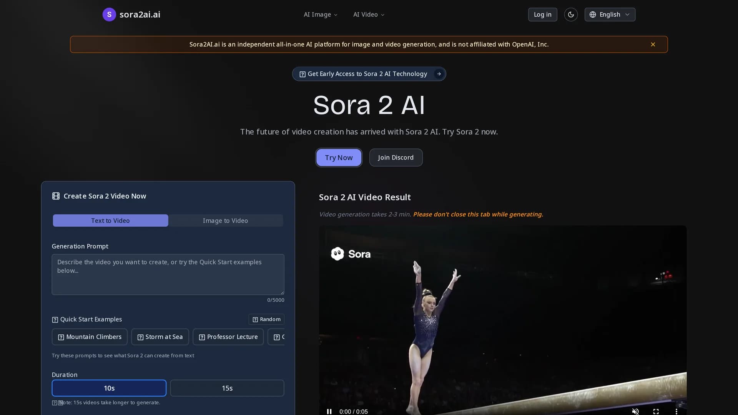Select the Mountain Climbers example

pos(90,337)
